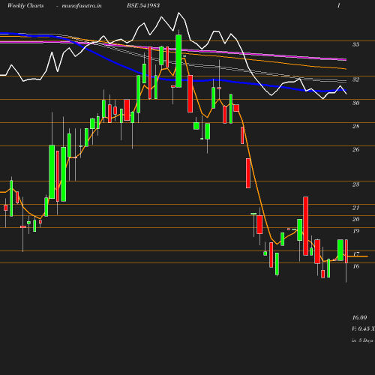Click the price axis label 20
375x375 pixels.
pos(355,219)
